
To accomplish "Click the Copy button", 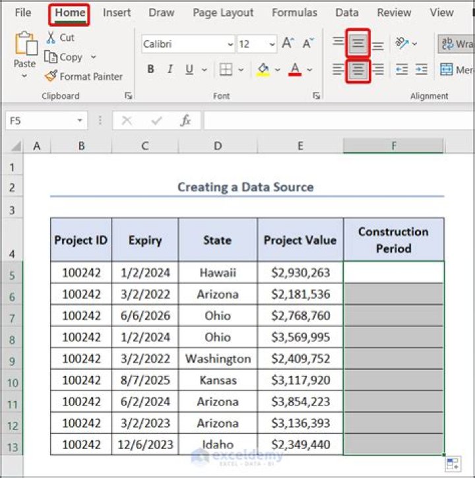I will [x=65, y=57].
